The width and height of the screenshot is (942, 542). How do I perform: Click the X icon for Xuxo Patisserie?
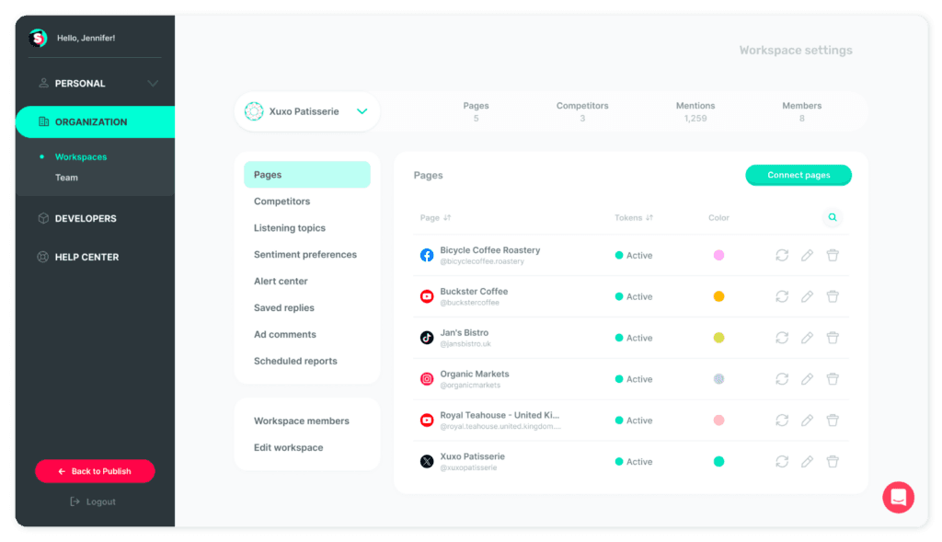tap(427, 461)
